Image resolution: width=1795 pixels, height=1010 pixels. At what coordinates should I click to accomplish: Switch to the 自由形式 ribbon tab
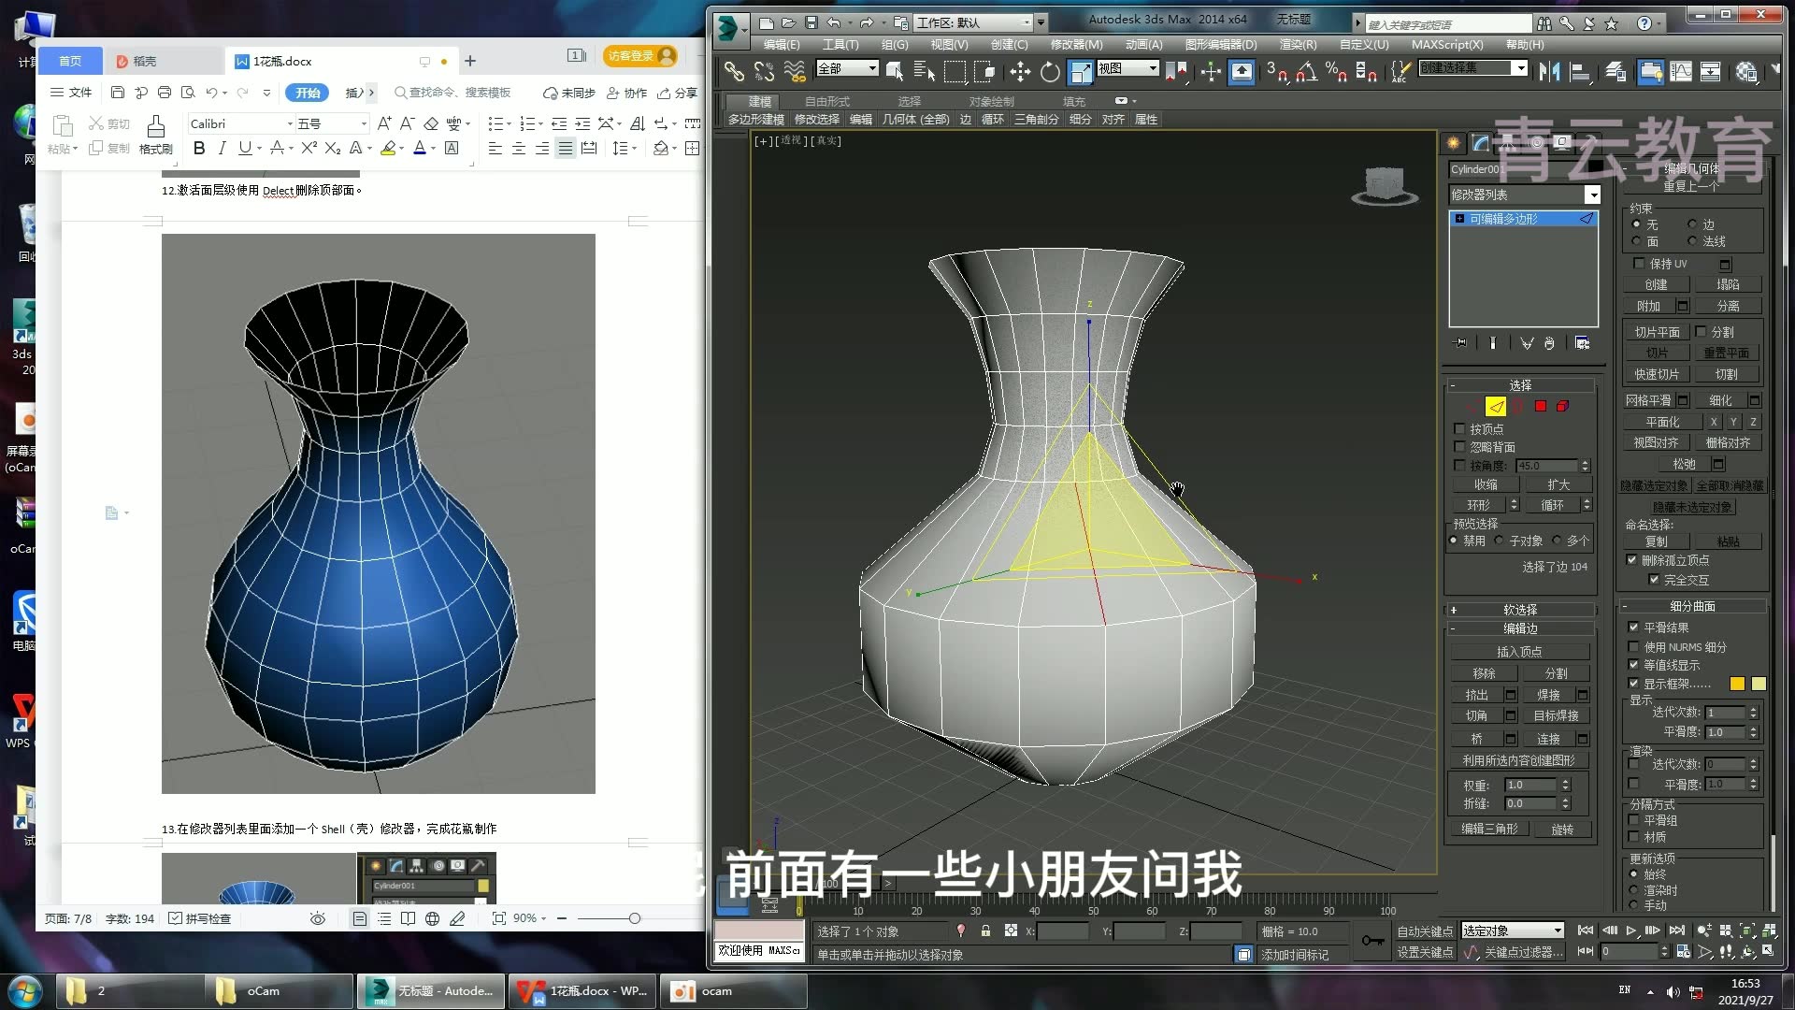tap(826, 101)
